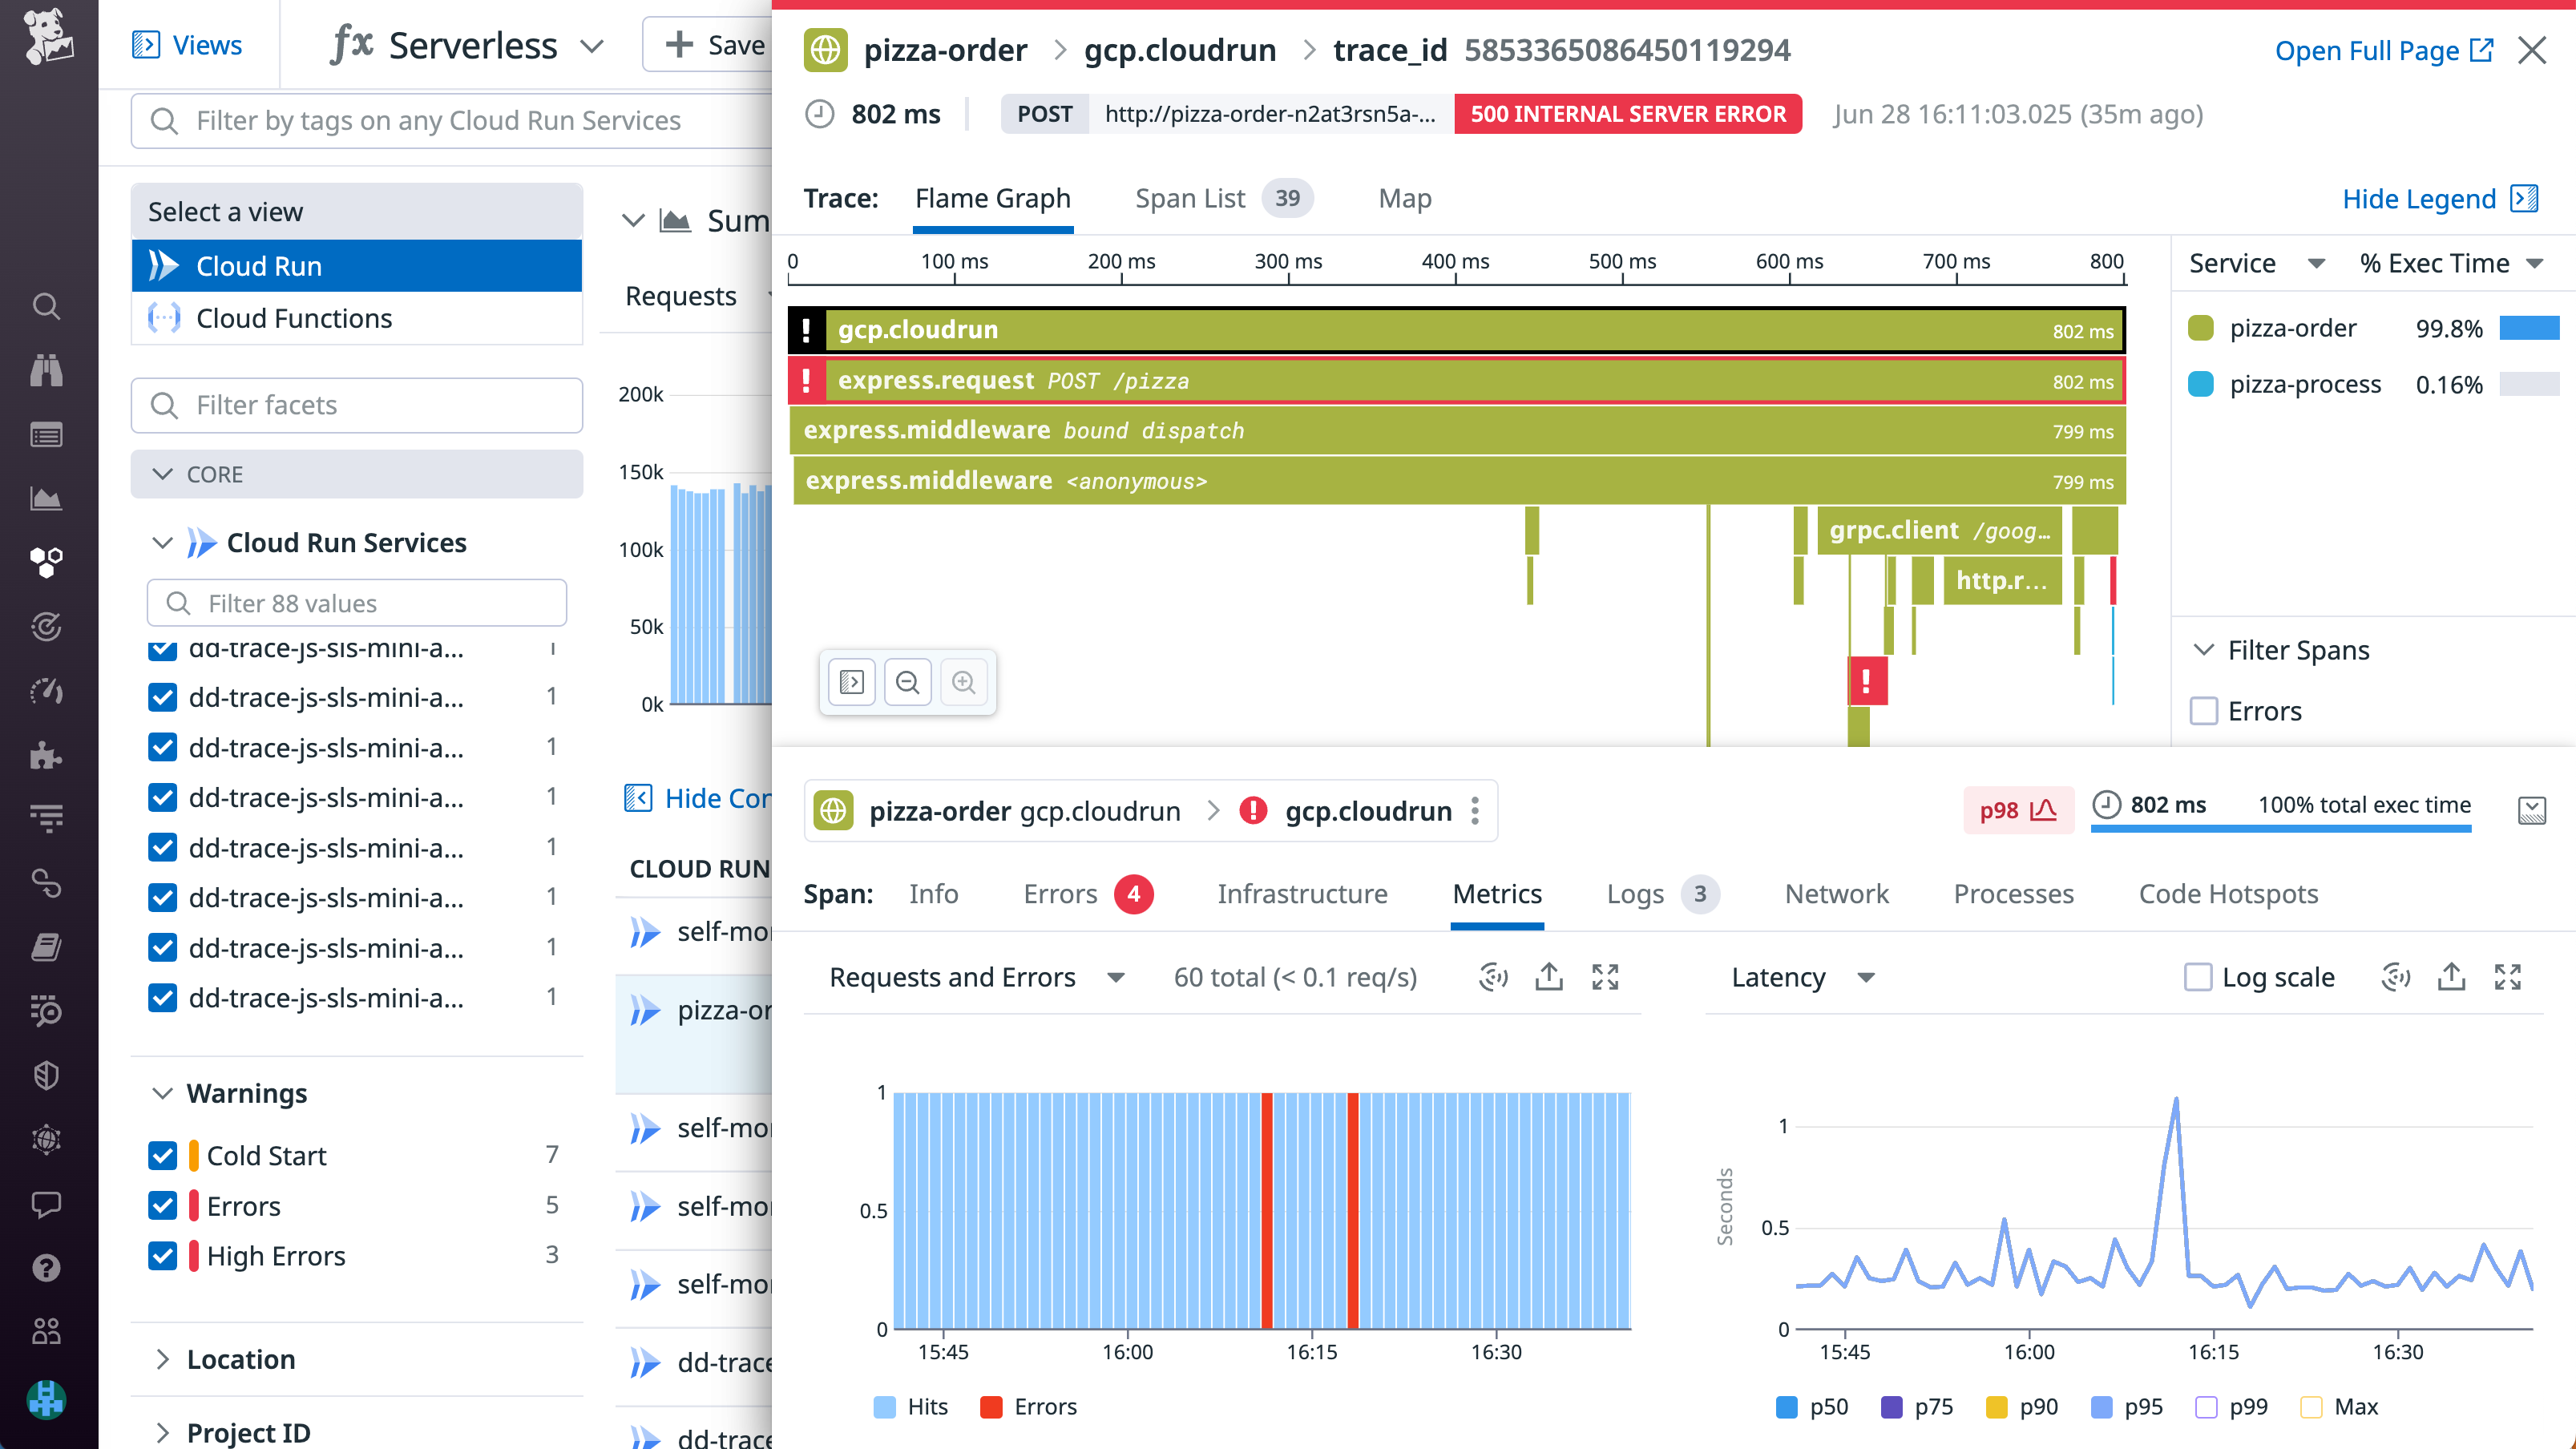
Task: Select the Watchdog binoculars icon
Action: [x=47, y=370]
